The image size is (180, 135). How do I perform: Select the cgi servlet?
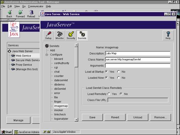56,67
